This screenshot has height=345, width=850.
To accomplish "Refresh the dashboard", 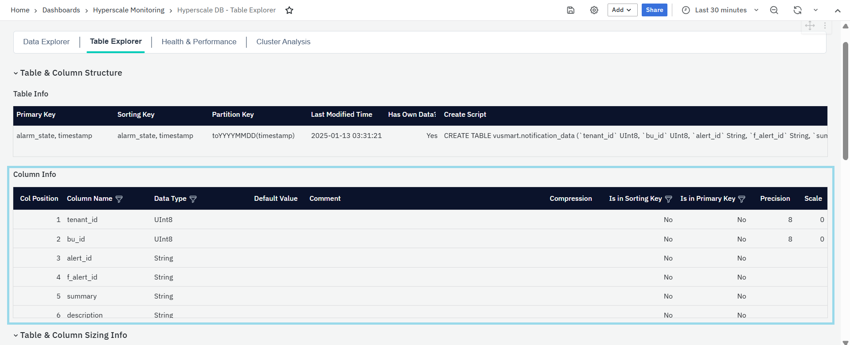I will (797, 10).
